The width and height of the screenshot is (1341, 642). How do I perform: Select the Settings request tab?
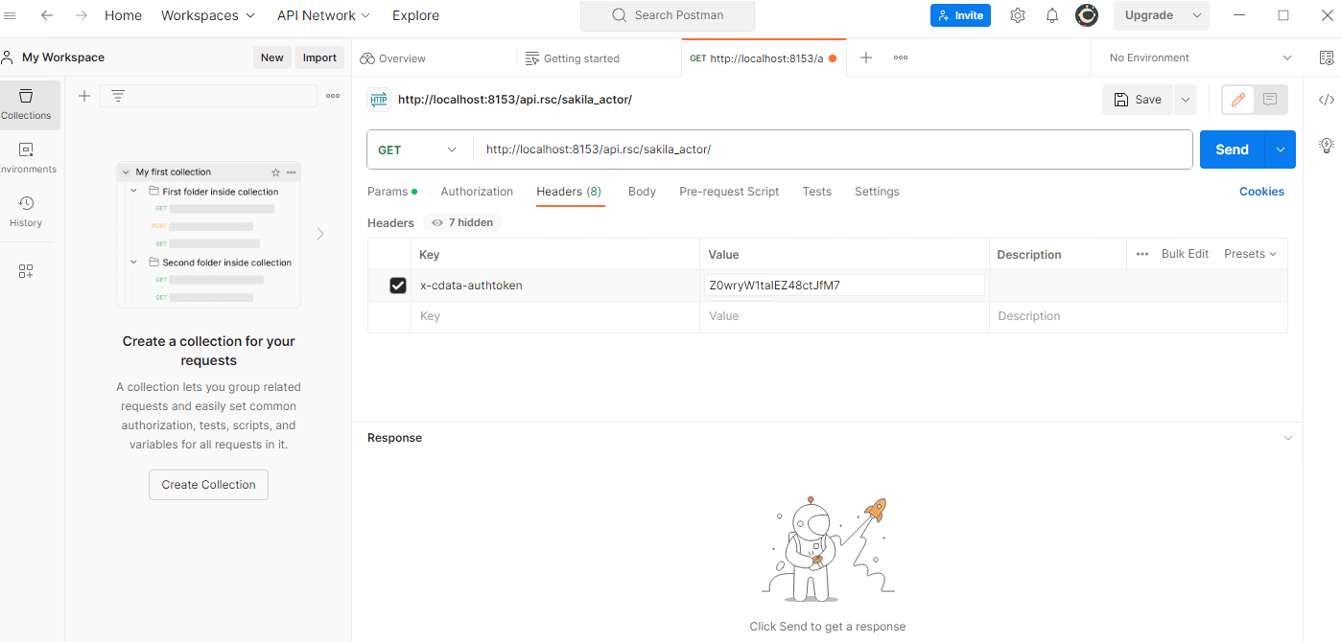(x=877, y=192)
